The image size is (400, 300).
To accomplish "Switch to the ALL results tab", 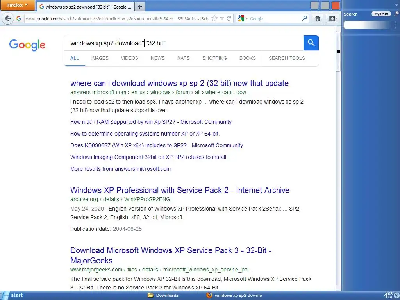I will coord(75,58).
